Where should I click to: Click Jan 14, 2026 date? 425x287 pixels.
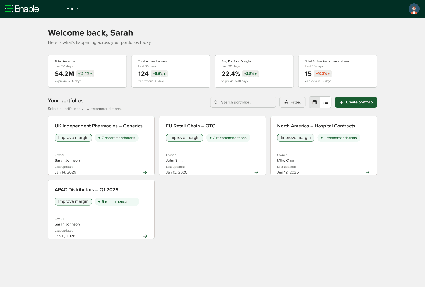pos(65,172)
